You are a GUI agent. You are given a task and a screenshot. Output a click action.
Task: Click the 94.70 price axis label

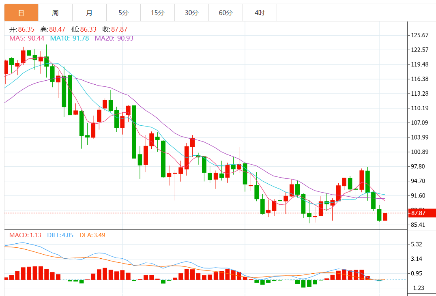[x=418, y=181]
